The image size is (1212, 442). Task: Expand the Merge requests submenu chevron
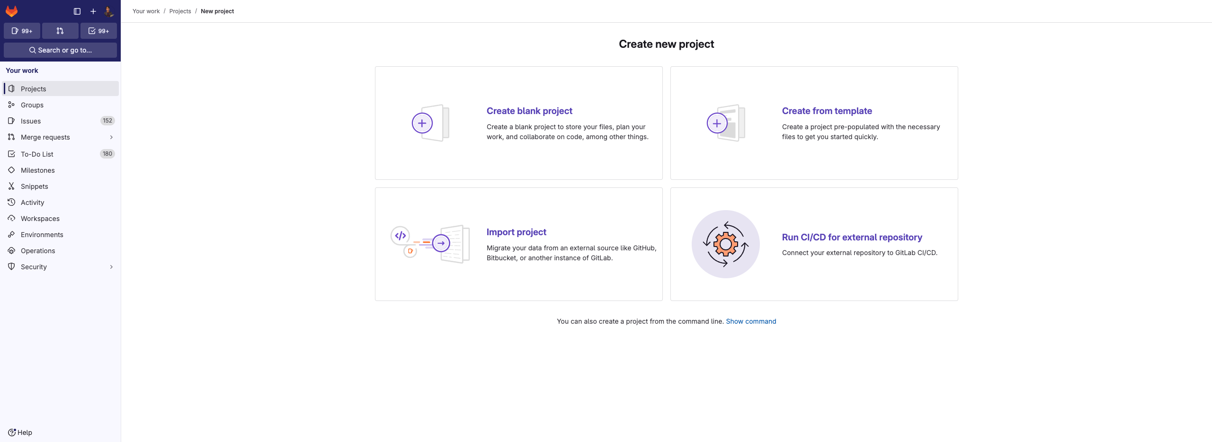(x=111, y=137)
